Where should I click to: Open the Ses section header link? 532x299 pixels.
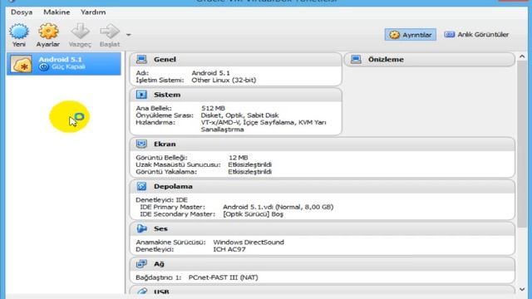point(160,229)
